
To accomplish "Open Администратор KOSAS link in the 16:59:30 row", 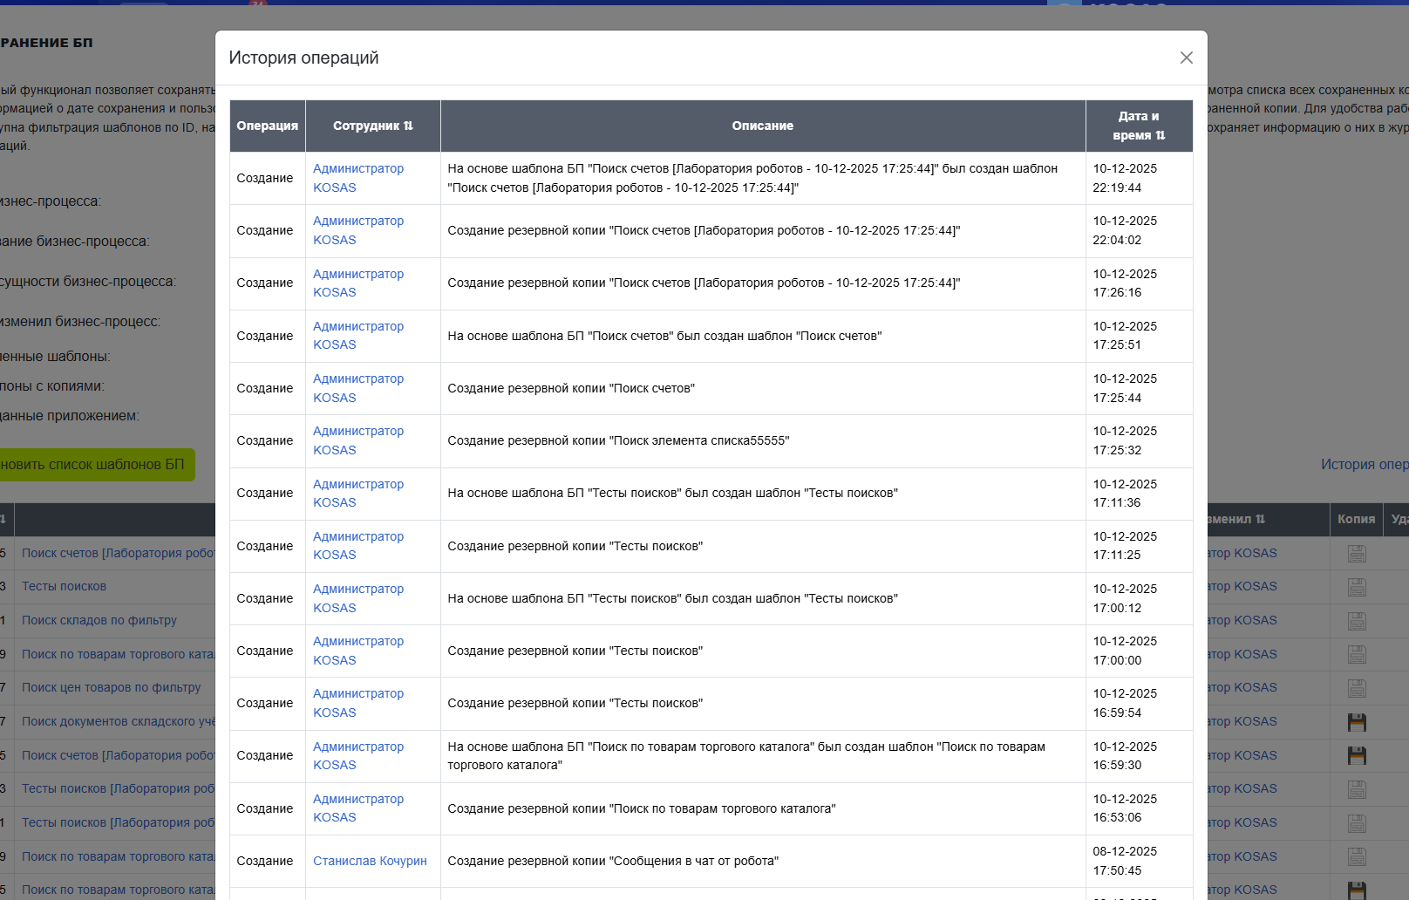I will click(358, 756).
